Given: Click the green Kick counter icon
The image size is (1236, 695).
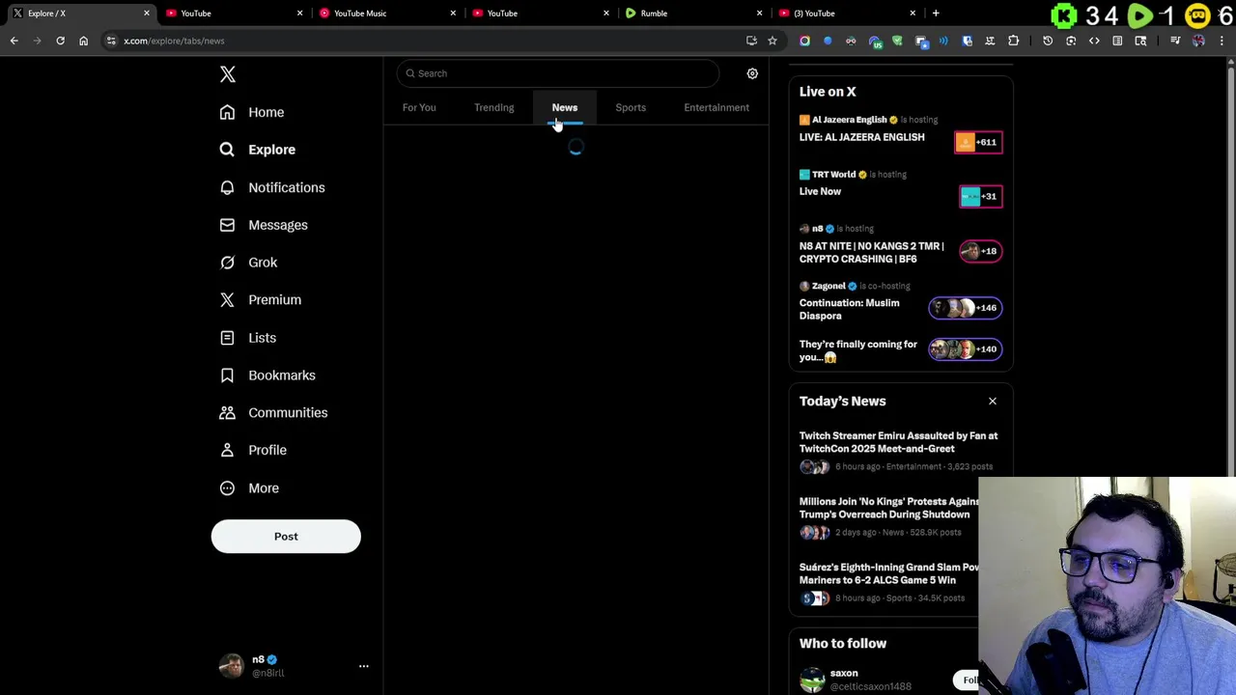Looking at the screenshot, I should 1063,15.
